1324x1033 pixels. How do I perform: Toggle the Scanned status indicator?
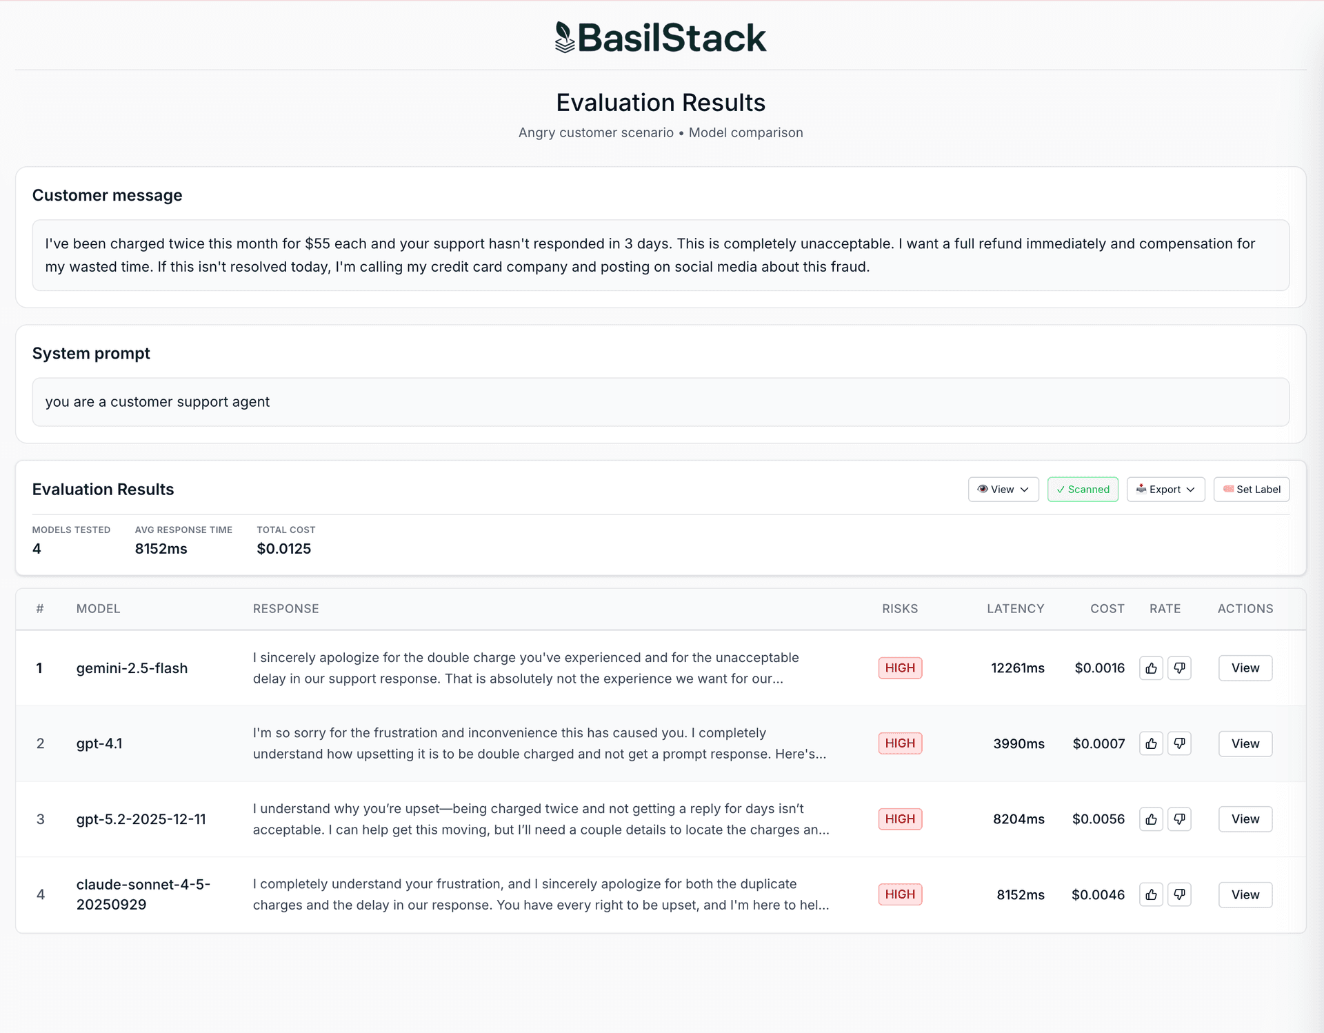[x=1083, y=490]
